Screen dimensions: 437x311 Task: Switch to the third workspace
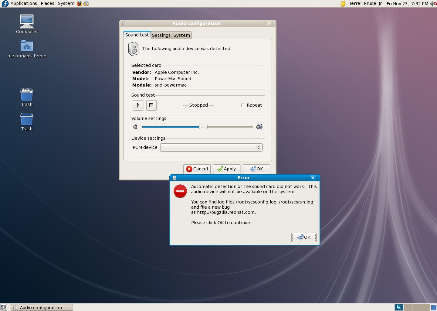[416, 307]
